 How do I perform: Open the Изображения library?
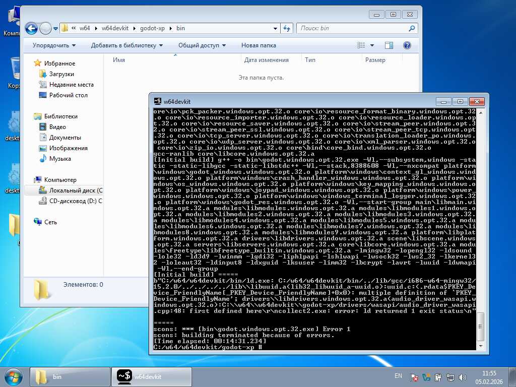coord(68,148)
